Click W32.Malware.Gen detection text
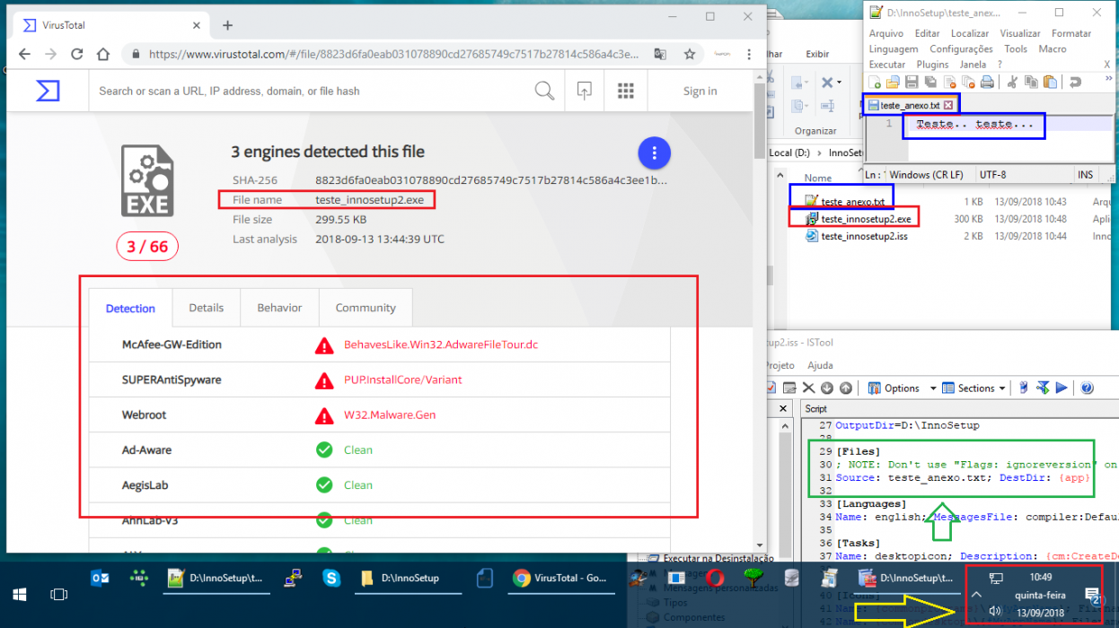The width and height of the screenshot is (1119, 628). tap(390, 415)
